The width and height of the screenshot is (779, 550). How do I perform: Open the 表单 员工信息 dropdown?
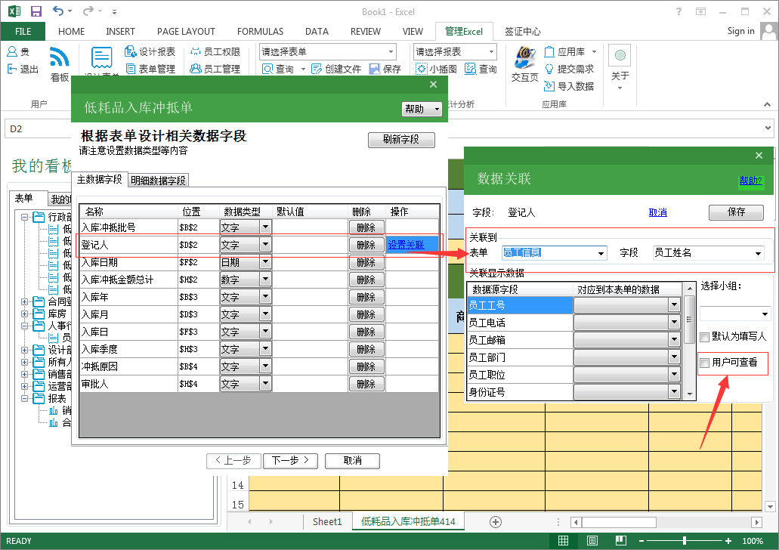pyautogui.click(x=601, y=253)
